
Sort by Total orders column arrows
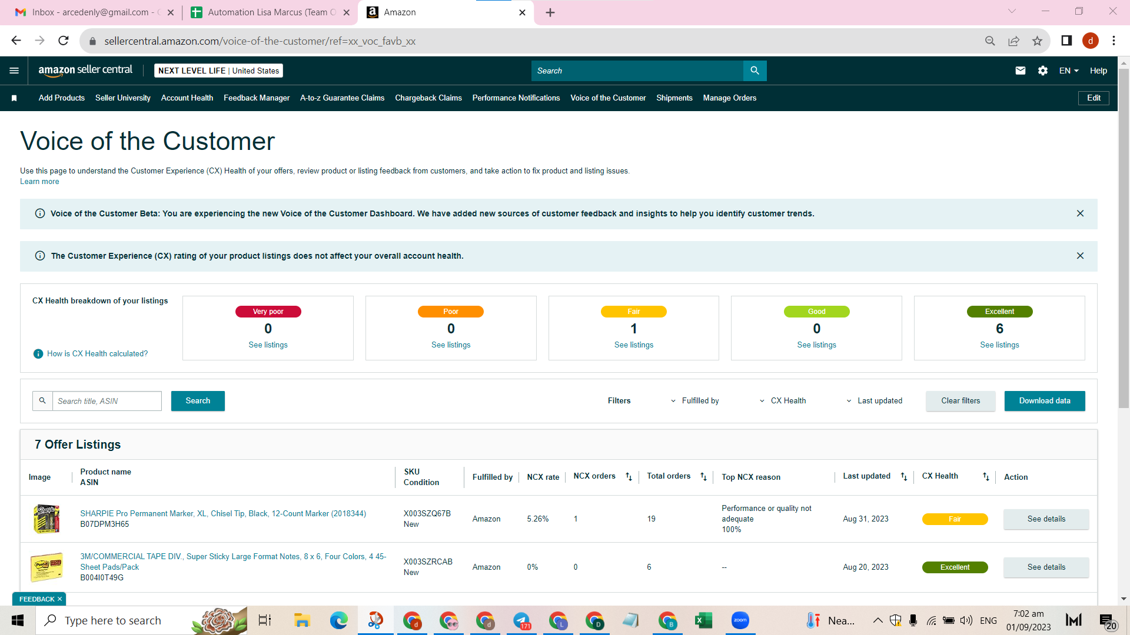[x=703, y=477]
